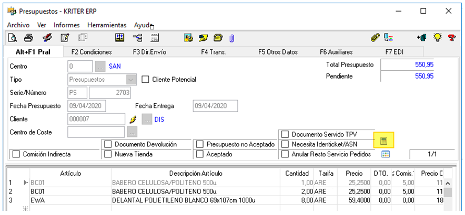Screen dimensions: 465x215
Task: Click the Artículo column header
Action: pyautogui.click(x=70, y=173)
